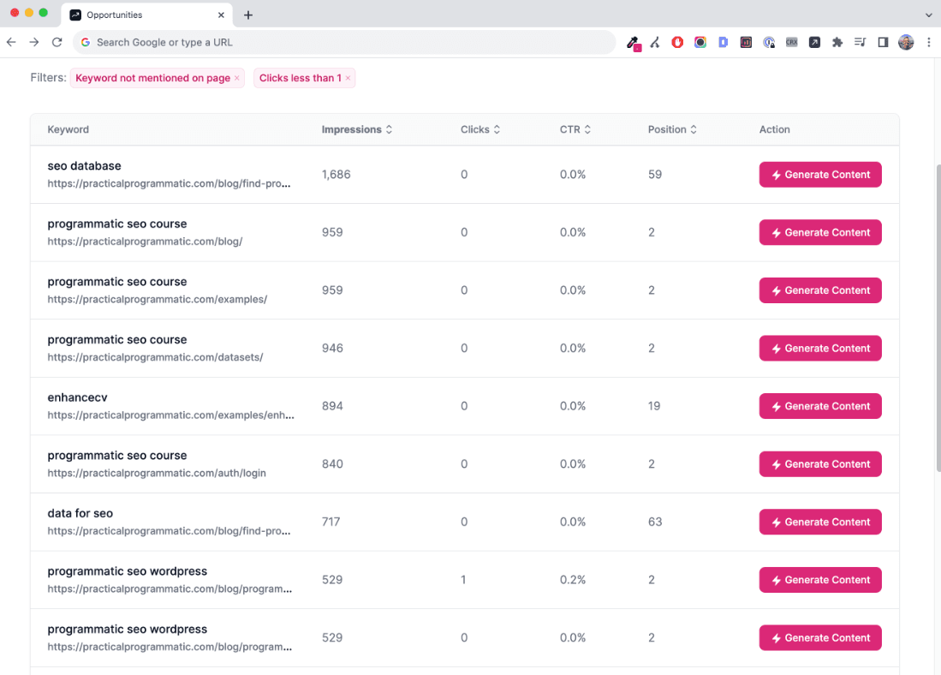The height and width of the screenshot is (675, 941).
Task: Remove the 'Clicks less than 1' filter
Action: coord(348,78)
